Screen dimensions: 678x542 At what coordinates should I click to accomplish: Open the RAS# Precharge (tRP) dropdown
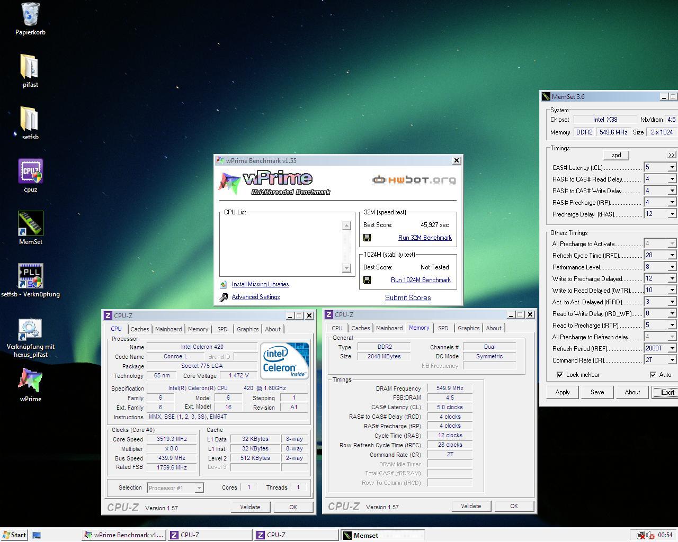point(672,202)
